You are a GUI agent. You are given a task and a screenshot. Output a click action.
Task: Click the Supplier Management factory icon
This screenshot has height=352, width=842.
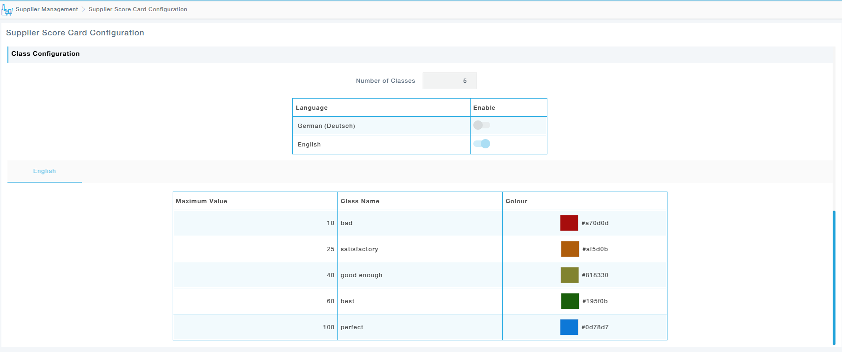tap(7, 10)
